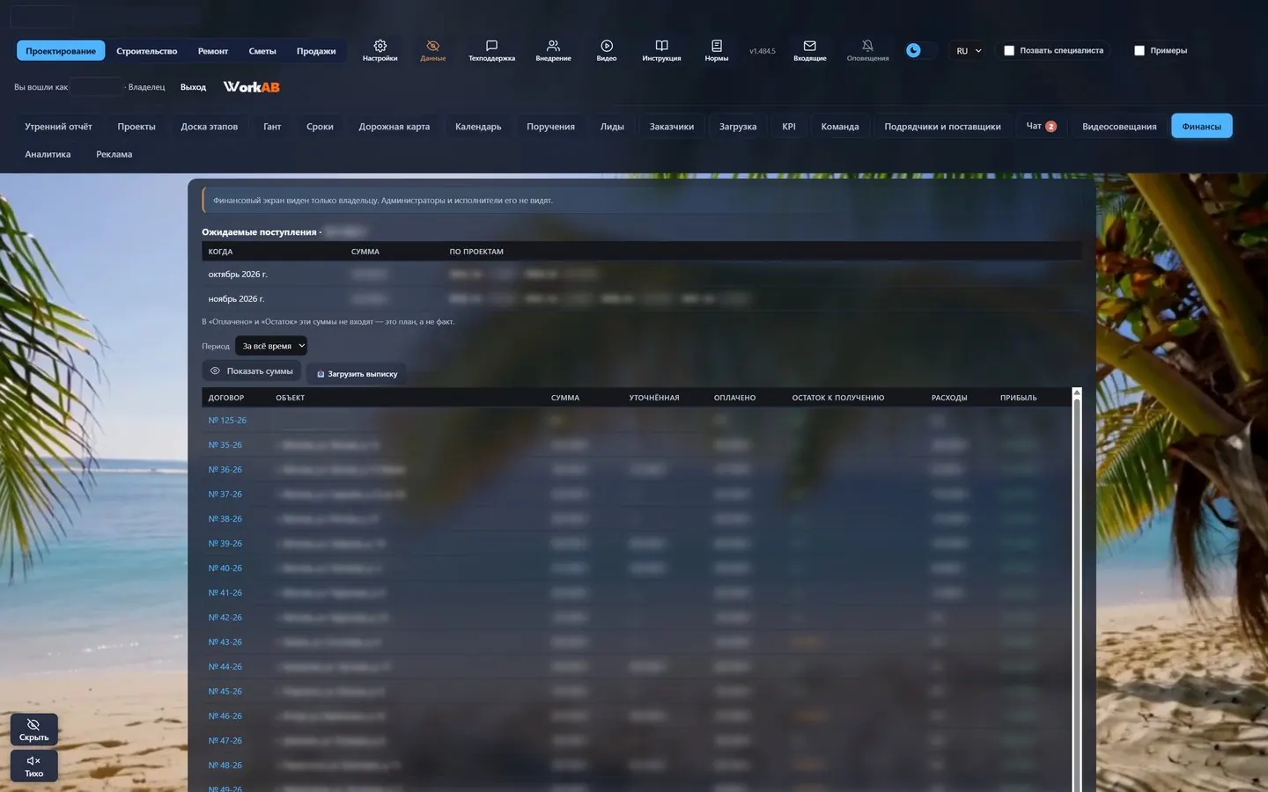
Task: Tick the Примеры checkbox
Action: tap(1139, 51)
